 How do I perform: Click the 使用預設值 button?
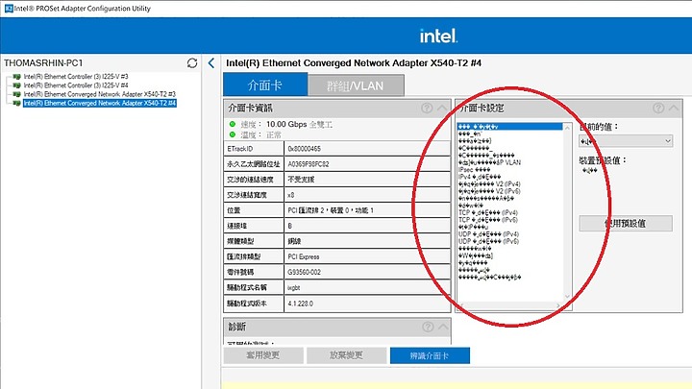click(x=626, y=224)
